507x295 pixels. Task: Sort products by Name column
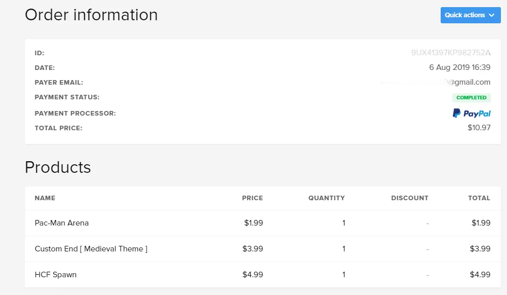tap(45, 198)
